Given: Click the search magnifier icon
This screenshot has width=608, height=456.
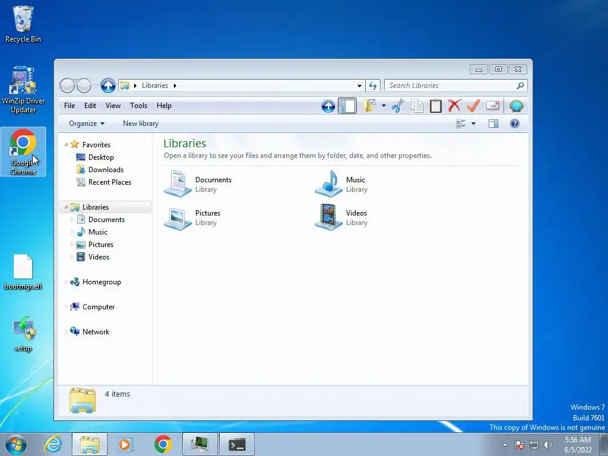Looking at the screenshot, I should point(520,85).
